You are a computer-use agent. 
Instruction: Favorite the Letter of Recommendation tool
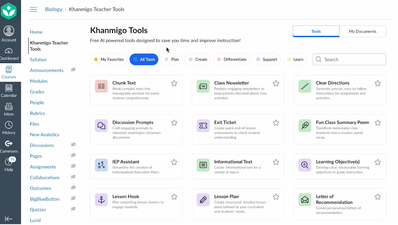pyautogui.click(x=378, y=197)
